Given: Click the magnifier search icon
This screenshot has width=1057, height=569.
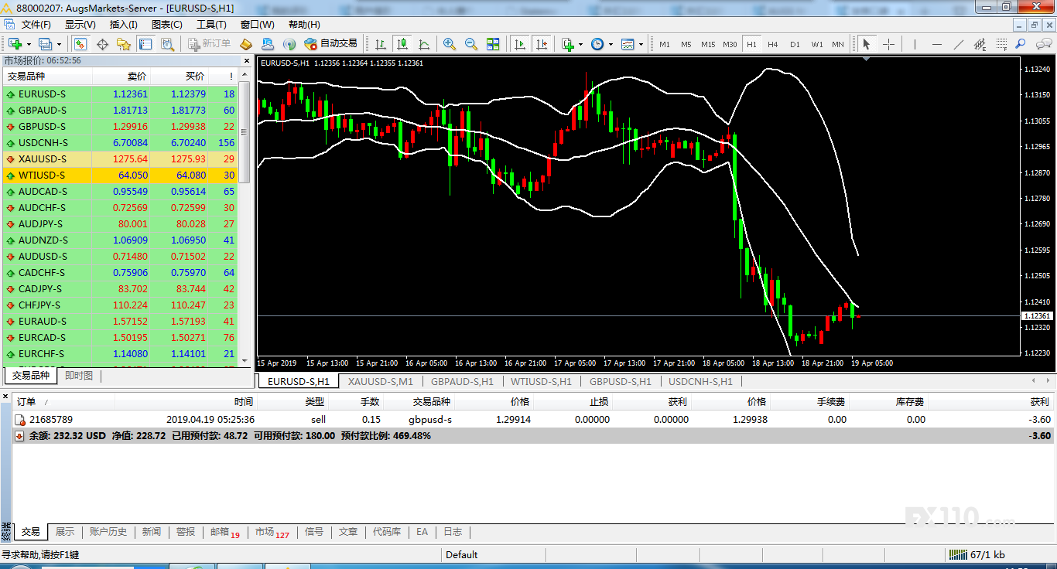Looking at the screenshot, I should 1021,44.
